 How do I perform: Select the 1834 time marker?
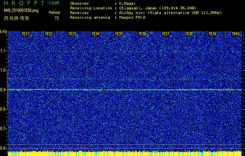(95, 34)
